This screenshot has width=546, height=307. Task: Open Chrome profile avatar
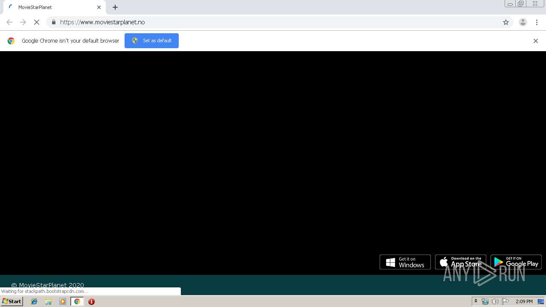point(523,22)
